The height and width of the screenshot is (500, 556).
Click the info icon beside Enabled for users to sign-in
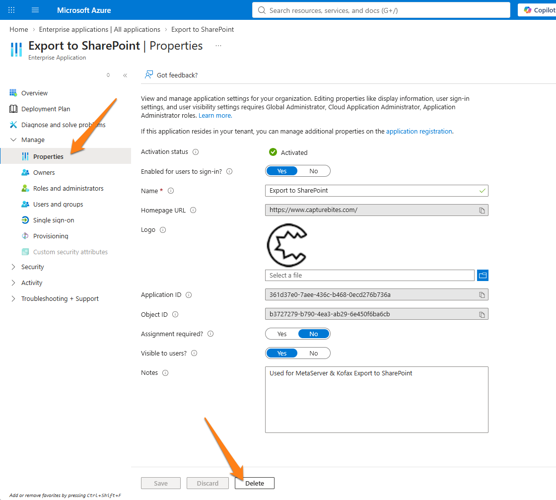click(x=229, y=171)
